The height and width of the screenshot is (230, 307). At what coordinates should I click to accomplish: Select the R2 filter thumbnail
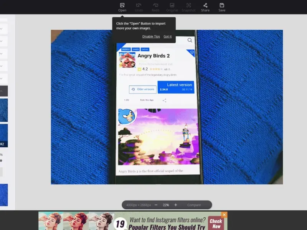click(4, 135)
